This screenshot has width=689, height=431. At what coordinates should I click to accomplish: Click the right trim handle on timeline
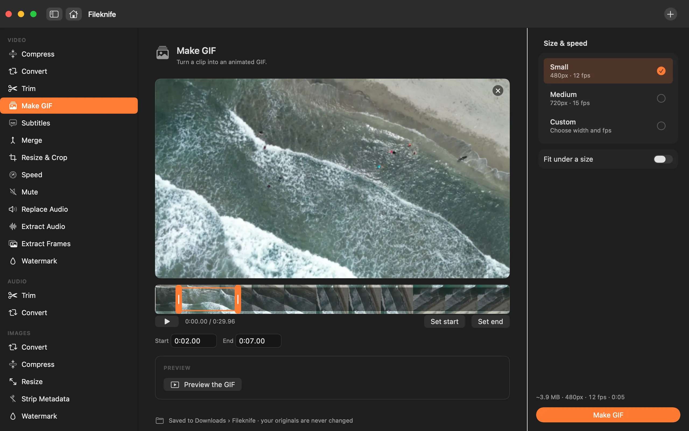pyautogui.click(x=238, y=299)
